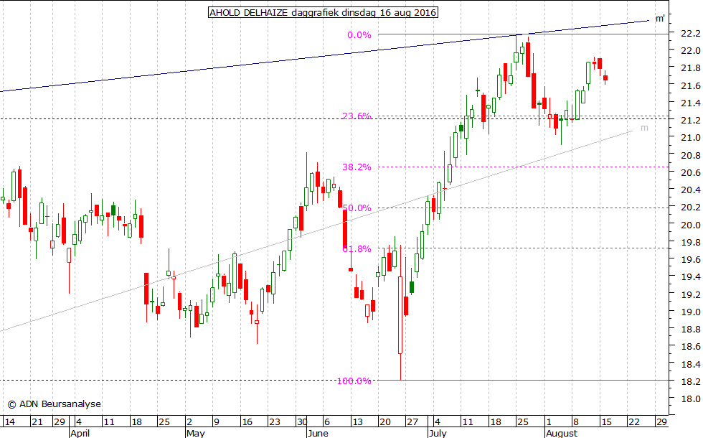The width and height of the screenshot is (703, 438).
Task: Click the 21.8 price axis value
Action: (690, 68)
